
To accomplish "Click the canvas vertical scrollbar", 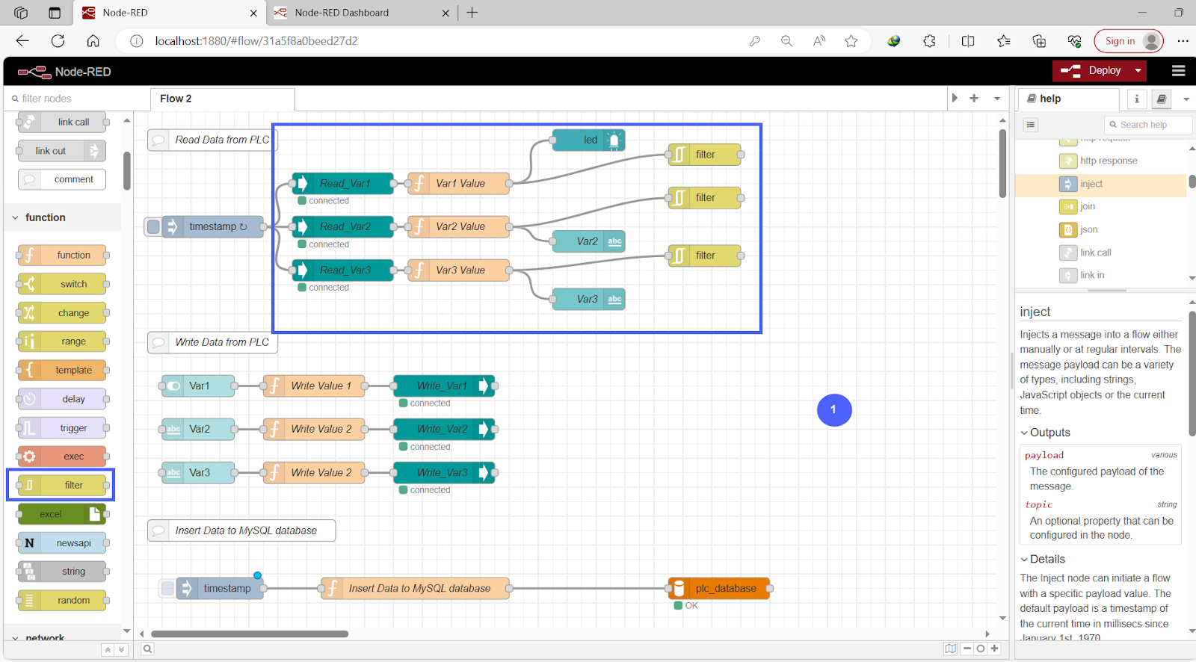I will [x=1002, y=163].
